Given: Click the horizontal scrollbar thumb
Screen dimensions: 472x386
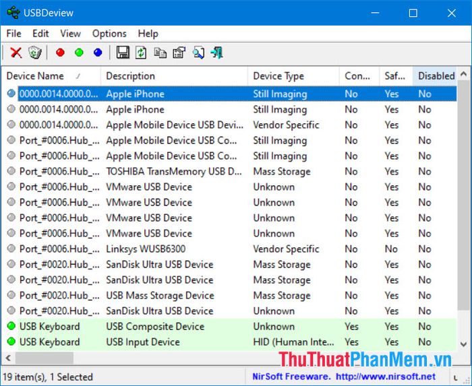Looking at the screenshot, I should [45, 358].
